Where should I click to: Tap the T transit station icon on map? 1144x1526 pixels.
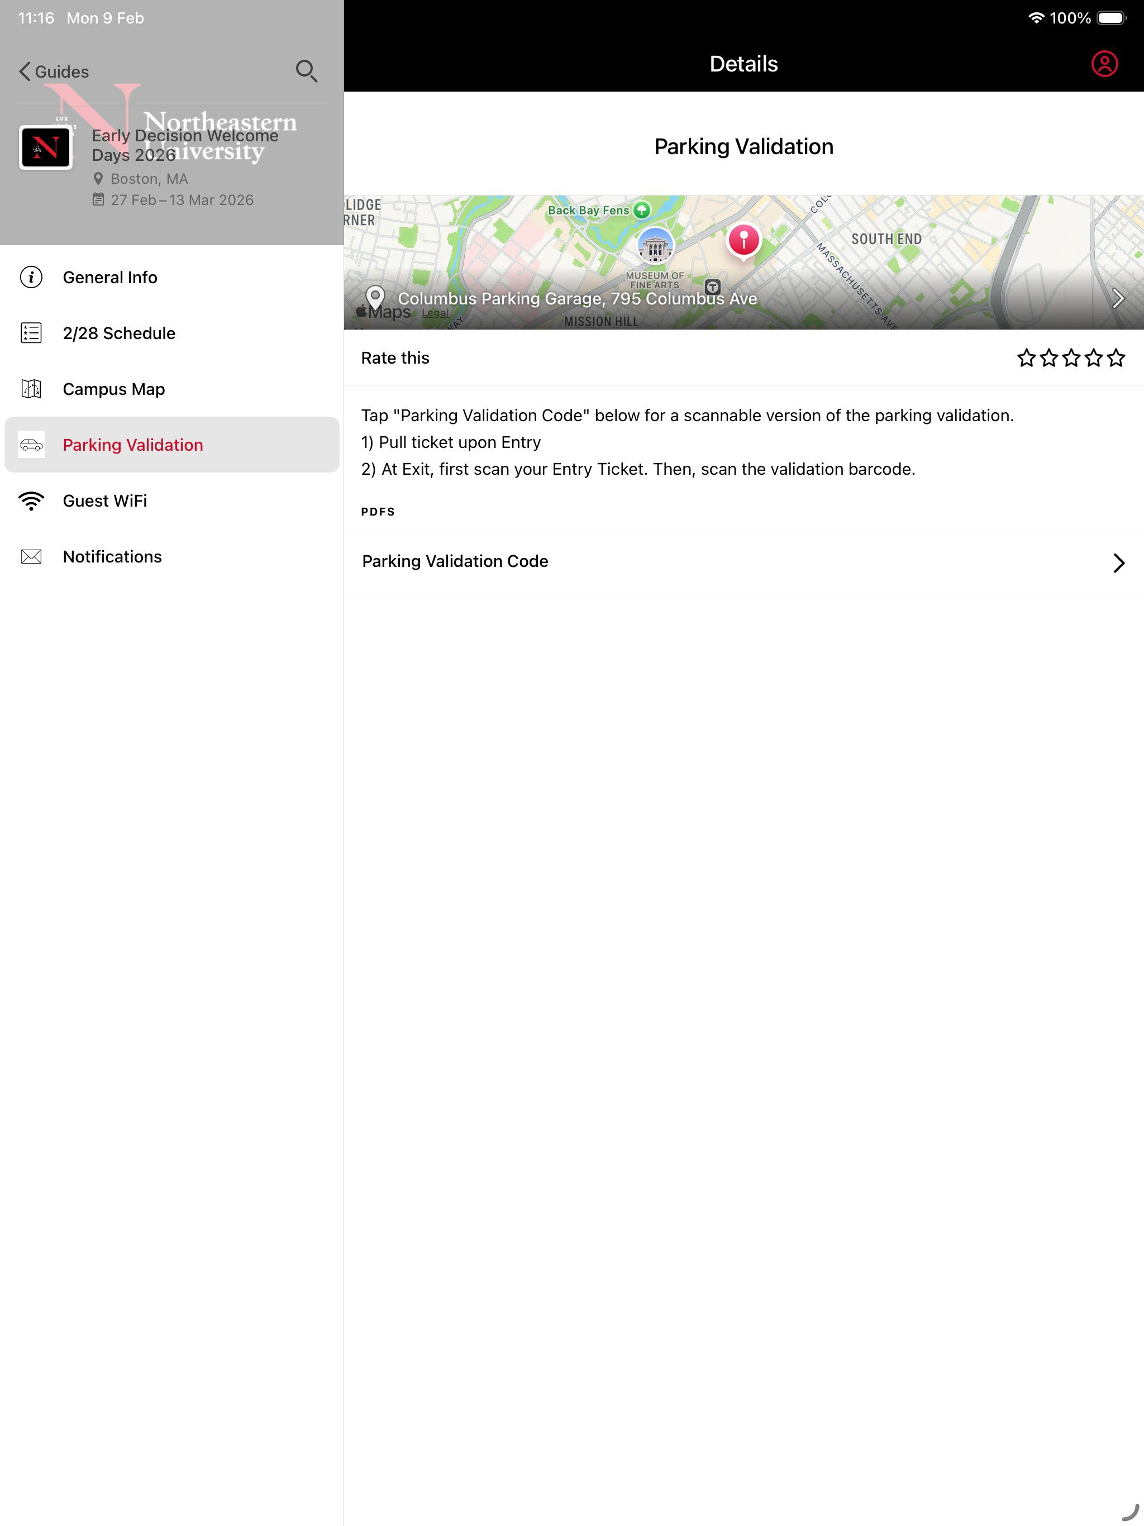[x=713, y=287]
